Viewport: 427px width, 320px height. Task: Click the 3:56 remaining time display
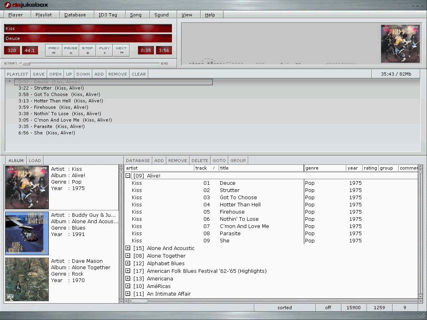pyautogui.click(x=164, y=50)
